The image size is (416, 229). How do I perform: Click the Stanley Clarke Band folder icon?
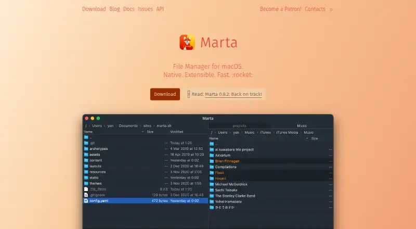212,196
